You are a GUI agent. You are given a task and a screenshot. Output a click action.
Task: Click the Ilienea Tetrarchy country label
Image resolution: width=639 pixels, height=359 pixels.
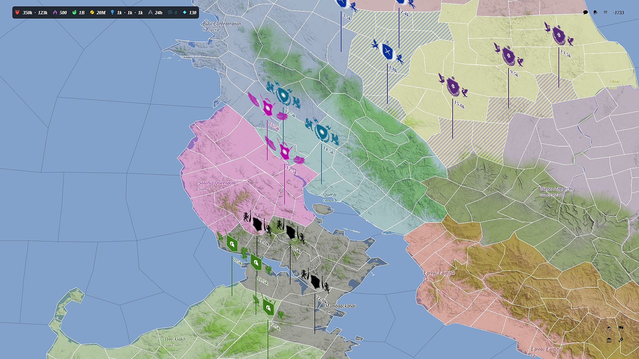[x=556, y=189]
